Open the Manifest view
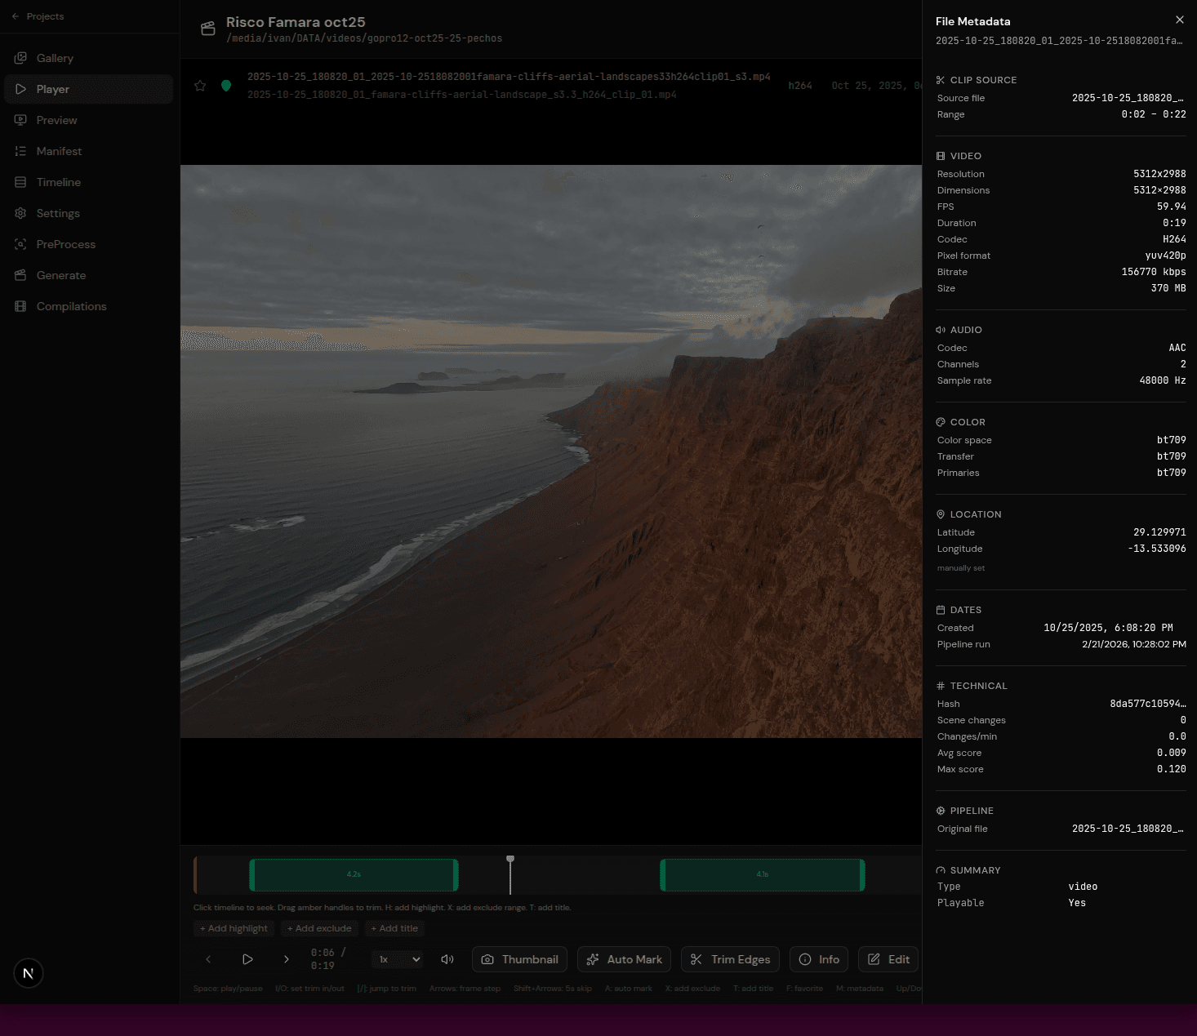 (59, 151)
